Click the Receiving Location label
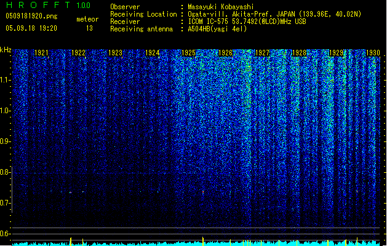Viewport: 387px width, 246px height. click(143, 14)
